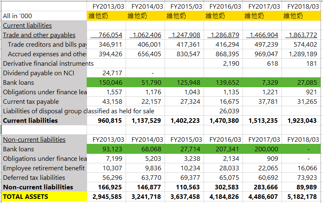
Task: Select the 'Dividend payable on NCI' label
Action: (44, 73)
